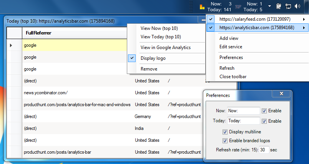Choose Remove in the submenu

coord(149,69)
